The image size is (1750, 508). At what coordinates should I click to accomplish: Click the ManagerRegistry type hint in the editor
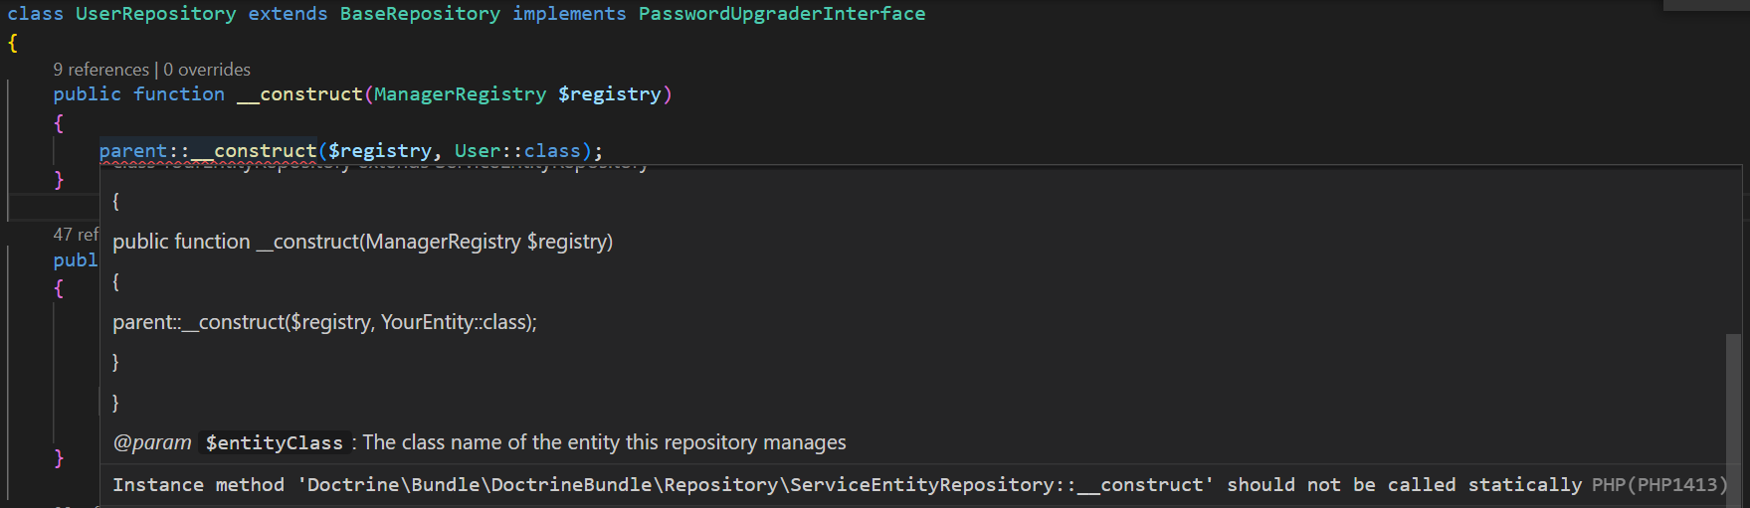tap(460, 94)
